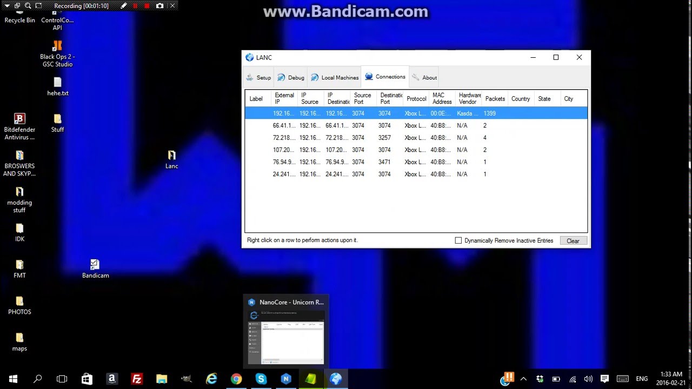The image size is (692, 389).
Task: Click the LANC window title icon
Action: point(249,57)
